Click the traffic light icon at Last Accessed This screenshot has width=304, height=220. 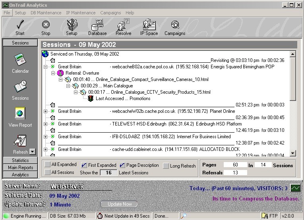[91, 98]
